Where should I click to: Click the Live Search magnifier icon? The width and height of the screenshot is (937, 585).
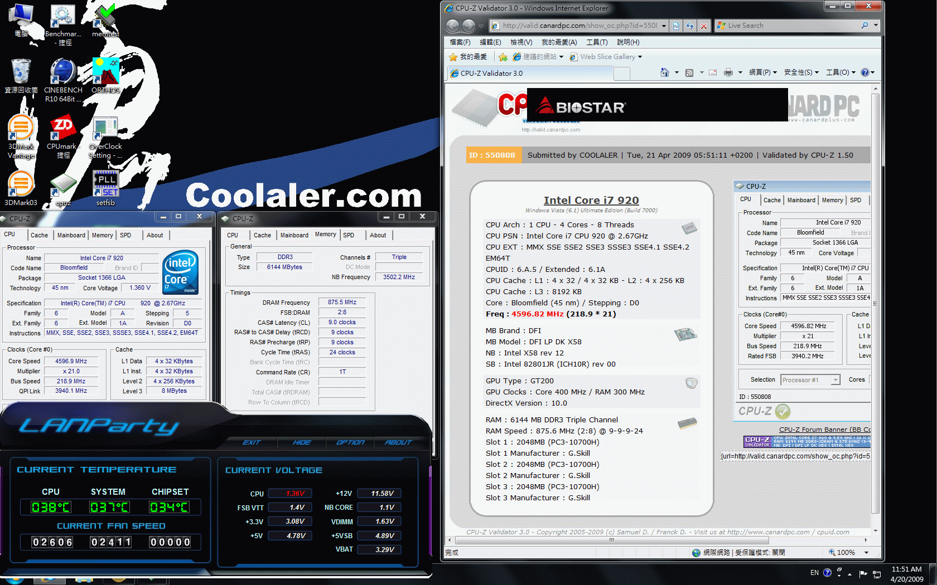pyautogui.click(x=864, y=26)
